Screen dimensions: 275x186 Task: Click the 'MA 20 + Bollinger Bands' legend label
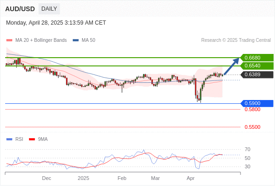[41, 40]
